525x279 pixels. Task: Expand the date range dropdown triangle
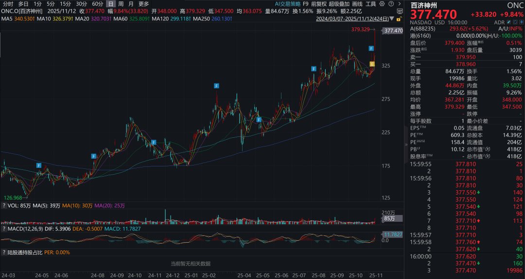pos(392,19)
